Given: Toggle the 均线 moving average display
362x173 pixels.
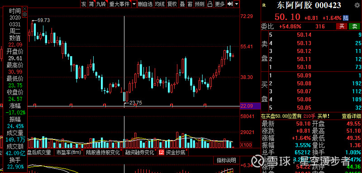Looking at the screenshot, I should [x=160, y=4].
